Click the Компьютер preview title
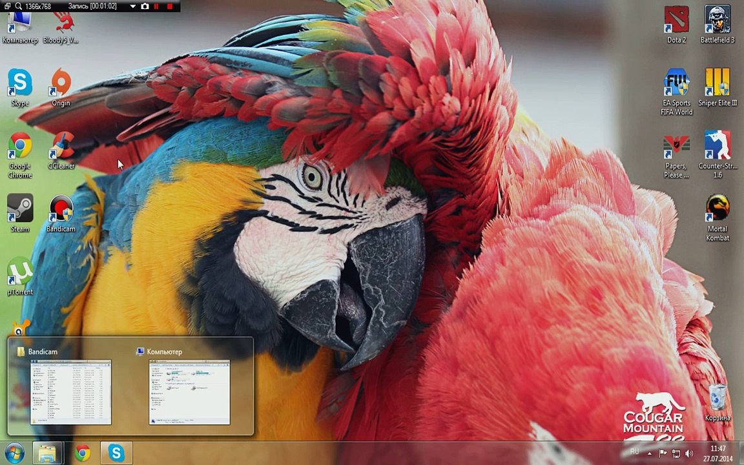Viewport: 744px width, 465px height. (164, 351)
